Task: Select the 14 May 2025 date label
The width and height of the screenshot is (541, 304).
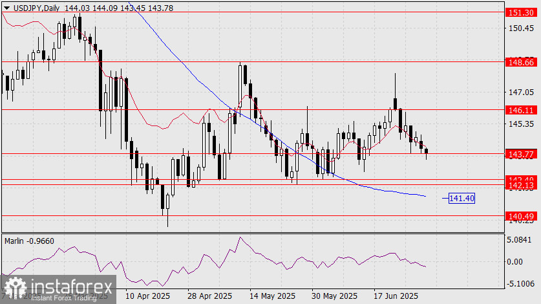Action: 272,296
